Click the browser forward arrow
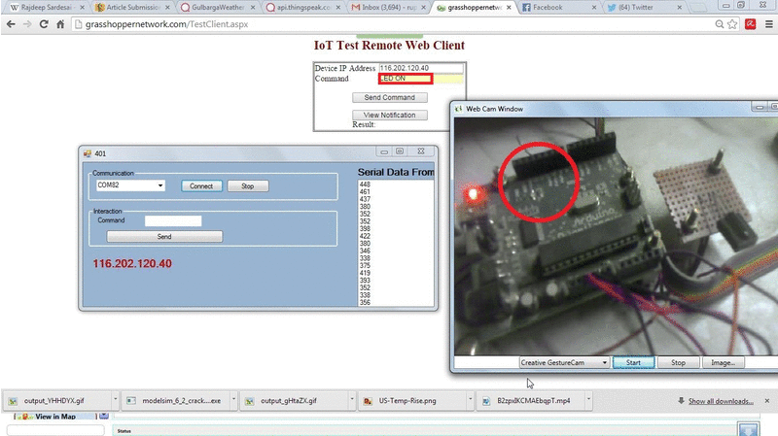Screen dimensions: 778x436 tap(26, 23)
